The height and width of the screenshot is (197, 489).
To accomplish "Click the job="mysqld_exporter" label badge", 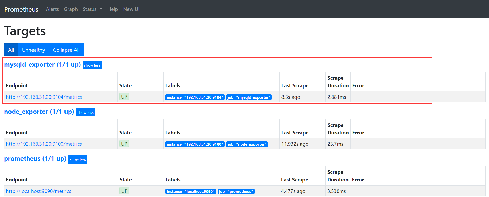I will click(249, 97).
